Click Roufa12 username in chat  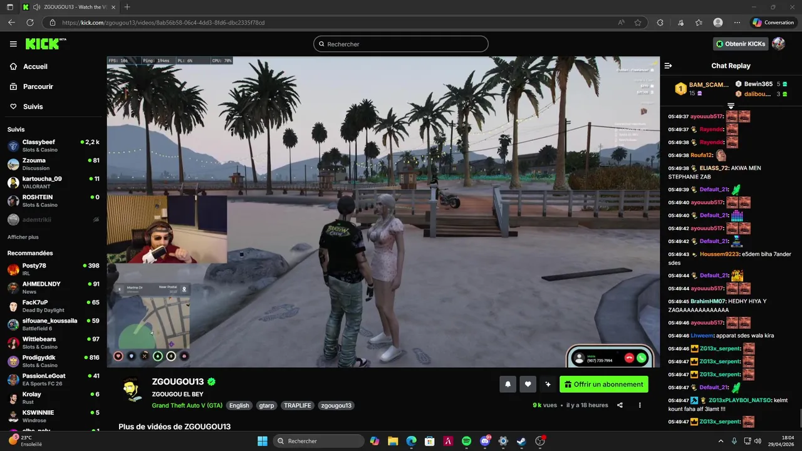[x=701, y=155]
